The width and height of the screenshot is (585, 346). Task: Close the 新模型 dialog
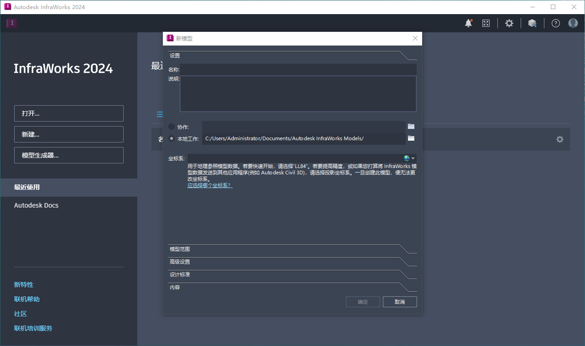point(415,38)
